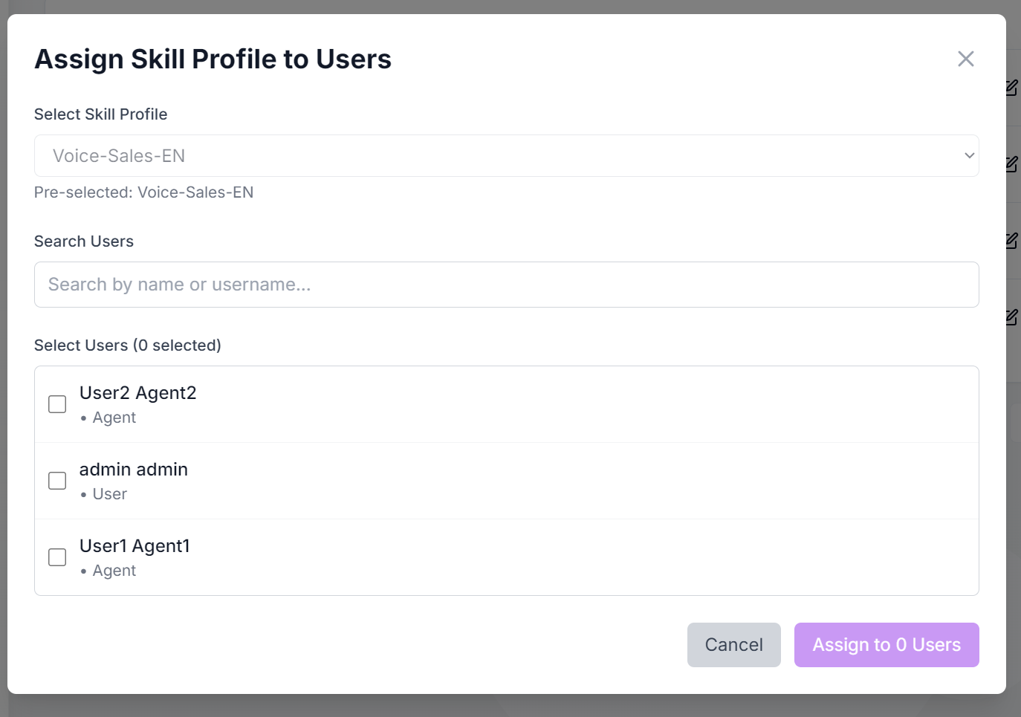Image resolution: width=1021 pixels, height=717 pixels.
Task: Close the Assign Skill Profile dialog
Action: tap(965, 59)
